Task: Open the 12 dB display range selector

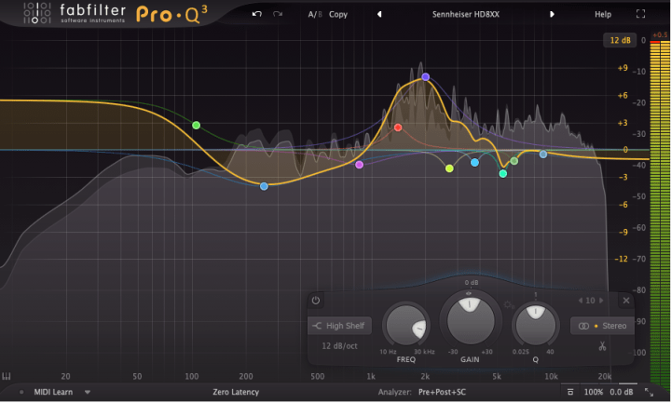Action: click(x=620, y=40)
